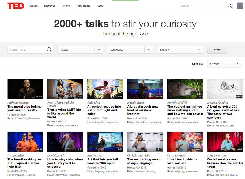Screen dimensions: 245x179
Task: Click speaker name Harald Haas
Action: 135,103
